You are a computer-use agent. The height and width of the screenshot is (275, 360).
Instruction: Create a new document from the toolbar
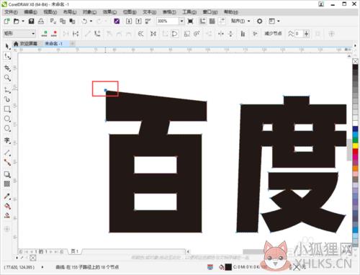pos(6,21)
